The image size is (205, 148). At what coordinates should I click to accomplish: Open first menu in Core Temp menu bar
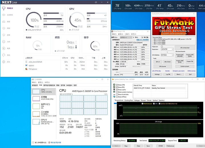pos(114,34)
